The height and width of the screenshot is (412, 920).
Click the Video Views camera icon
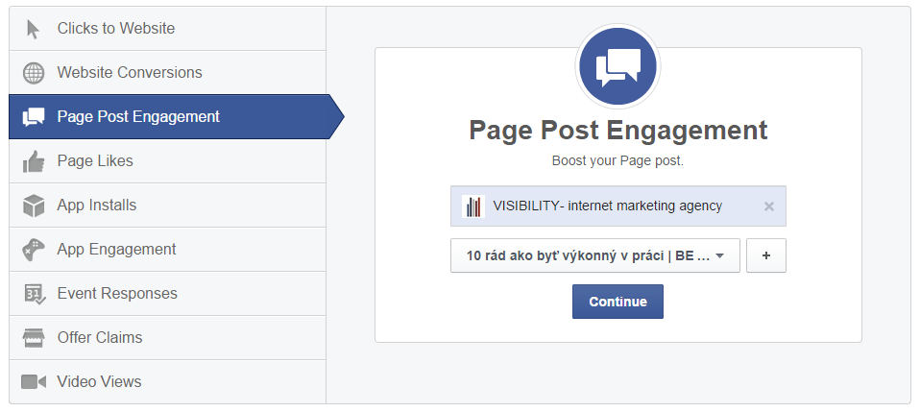(34, 382)
